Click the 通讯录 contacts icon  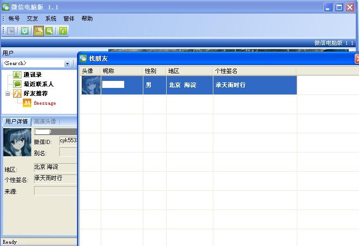coord(17,75)
